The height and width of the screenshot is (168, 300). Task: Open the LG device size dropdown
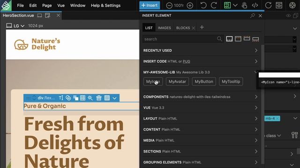[15, 26]
